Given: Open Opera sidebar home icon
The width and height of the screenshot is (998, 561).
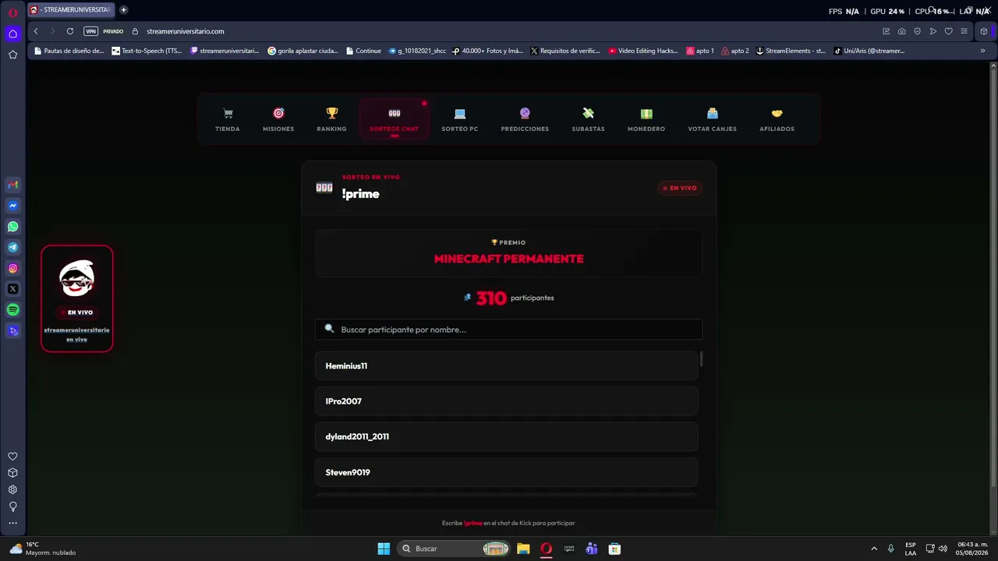Looking at the screenshot, I should 12,34.
